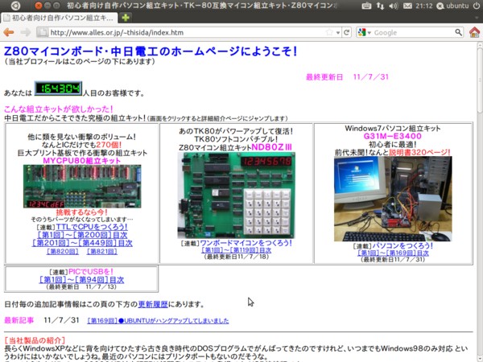
Task: Click the 当社製品の紹介 red heading
Action: pyautogui.click(x=35, y=340)
